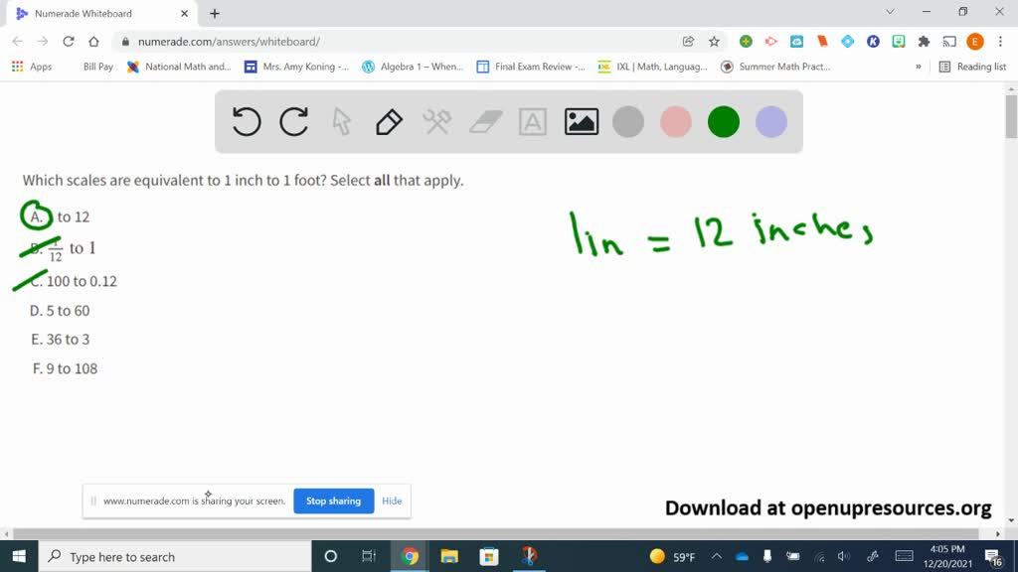Select the green color swatch

(x=724, y=122)
